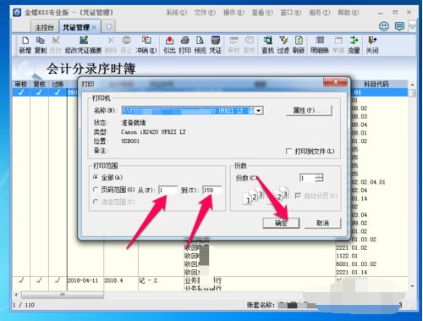Click the 到 (to) page field showing 159
423x321 pixels.
pos(211,190)
